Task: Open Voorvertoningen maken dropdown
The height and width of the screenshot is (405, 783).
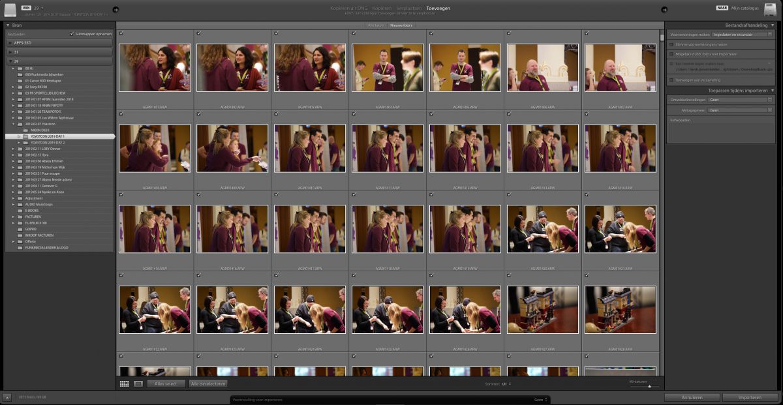Action: [x=742, y=34]
